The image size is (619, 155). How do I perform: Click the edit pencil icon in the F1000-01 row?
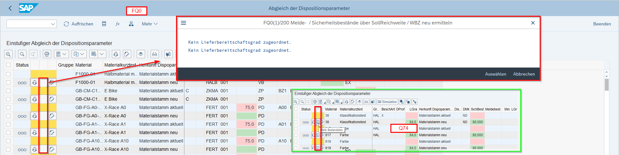tap(52, 83)
